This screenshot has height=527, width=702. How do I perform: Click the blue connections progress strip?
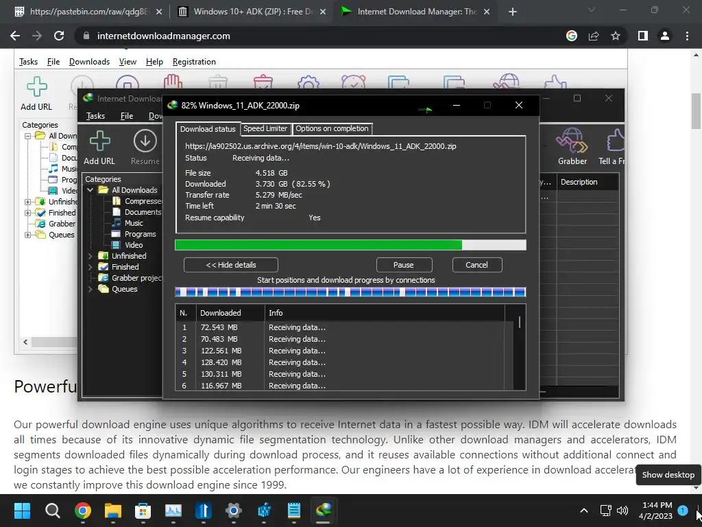coord(350,292)
